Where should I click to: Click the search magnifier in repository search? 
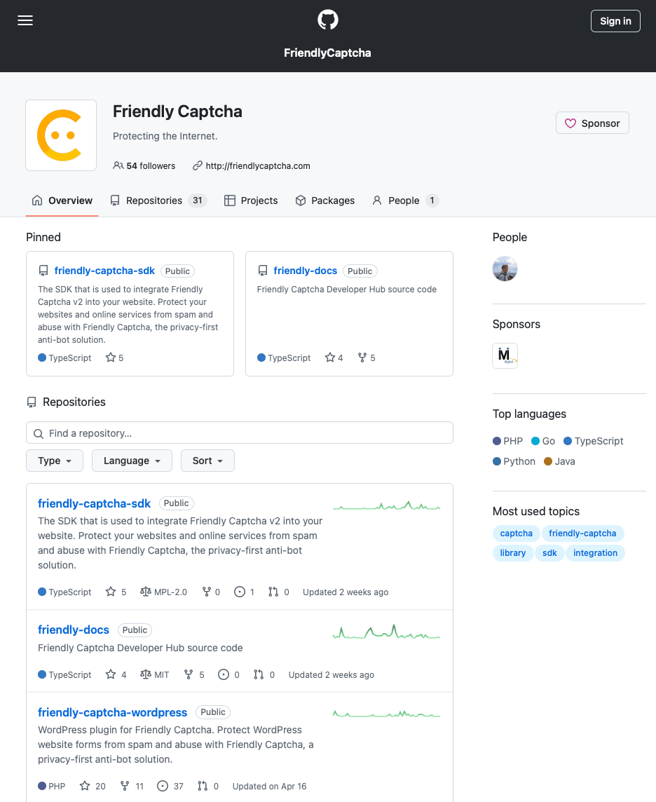(39, 433)
